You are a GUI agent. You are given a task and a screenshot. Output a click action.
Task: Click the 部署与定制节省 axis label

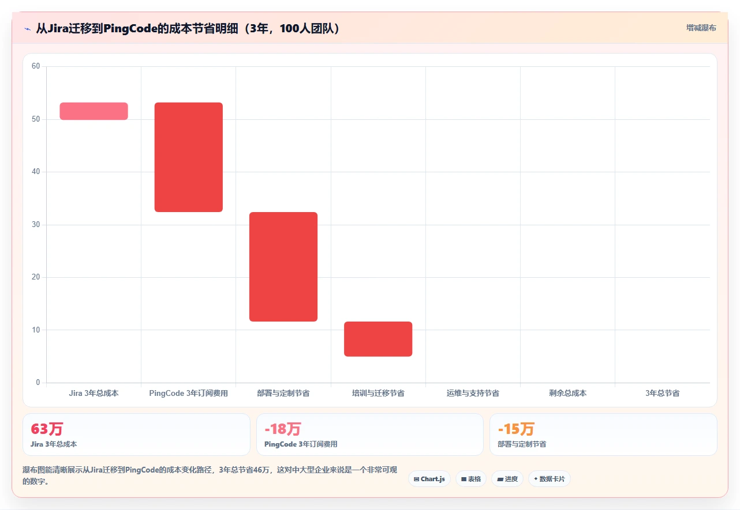point(283,394)
